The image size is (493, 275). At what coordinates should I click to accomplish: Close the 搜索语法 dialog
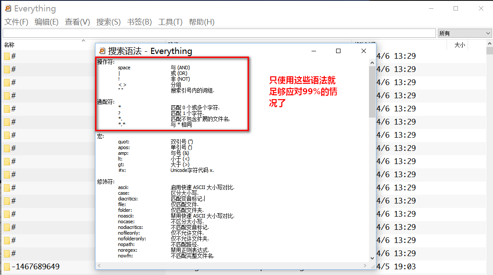pyautogui.click(x=364, y=51)
